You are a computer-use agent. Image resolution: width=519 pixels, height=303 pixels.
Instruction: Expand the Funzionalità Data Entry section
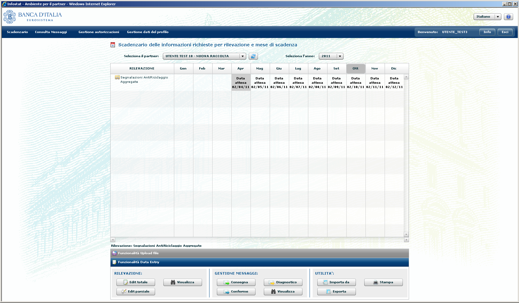pos(259,262)
